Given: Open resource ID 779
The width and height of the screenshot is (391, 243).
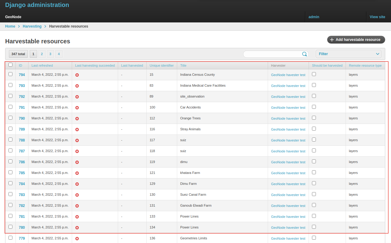Looking at the screenshot, I should (22, 238).
